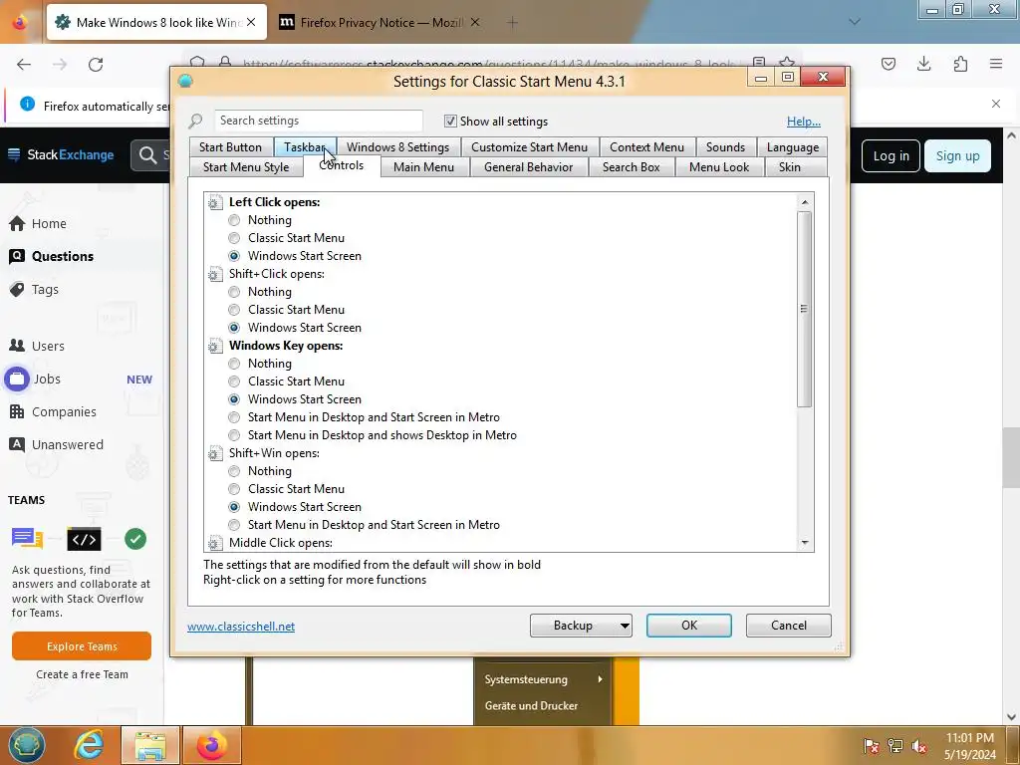Image resolution: width=1020 pixels, height=765 pixels.
Task: Open Firefox hamburger application menu
Action: pyautogui.click(x=996, y=64)
